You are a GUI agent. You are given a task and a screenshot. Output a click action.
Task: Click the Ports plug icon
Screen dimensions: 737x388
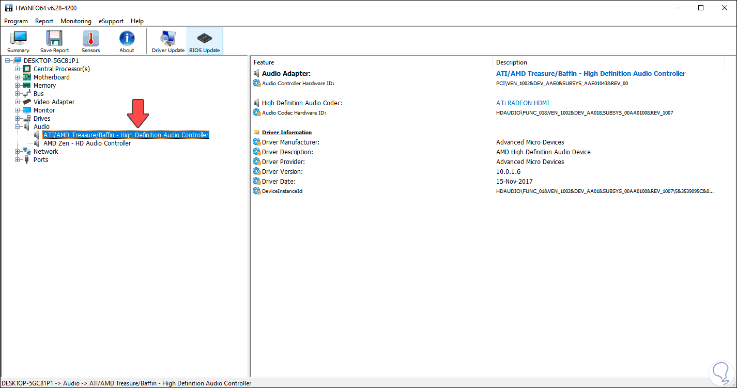[x=27, y=160]
